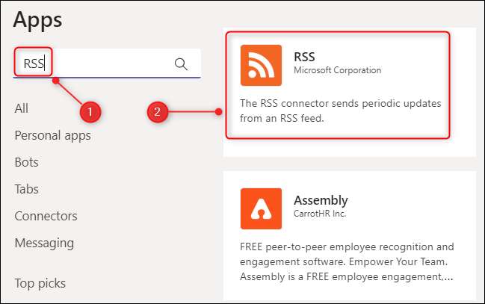485x304 pixels.
Task: Go to Top picks section
Action: click(40, 283)
